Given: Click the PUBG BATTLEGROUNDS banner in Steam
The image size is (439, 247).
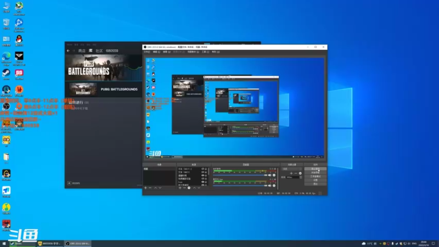Looking at the screenshot, I should pyautogui.click(x=104, y=68).
